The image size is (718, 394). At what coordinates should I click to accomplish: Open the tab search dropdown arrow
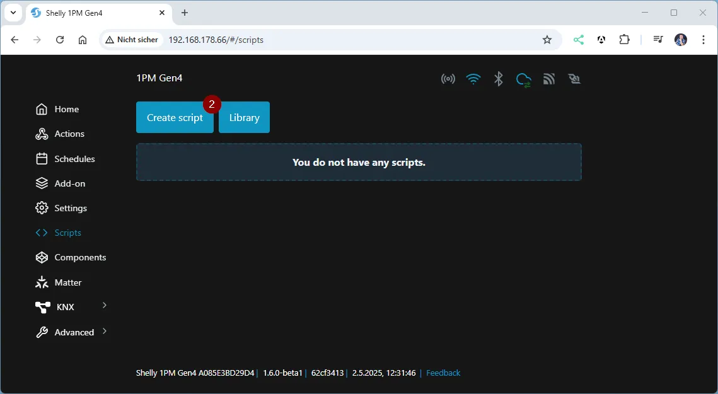tap(13, 13)
